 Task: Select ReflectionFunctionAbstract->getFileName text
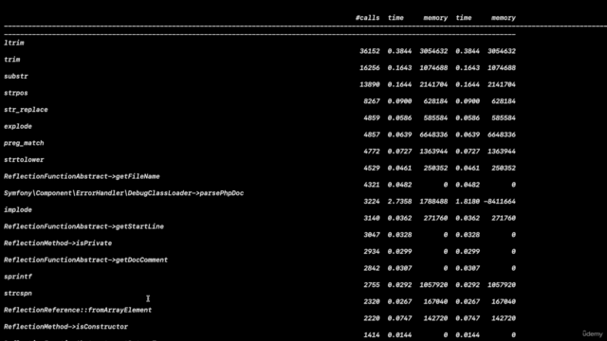(x=82, y=176)
